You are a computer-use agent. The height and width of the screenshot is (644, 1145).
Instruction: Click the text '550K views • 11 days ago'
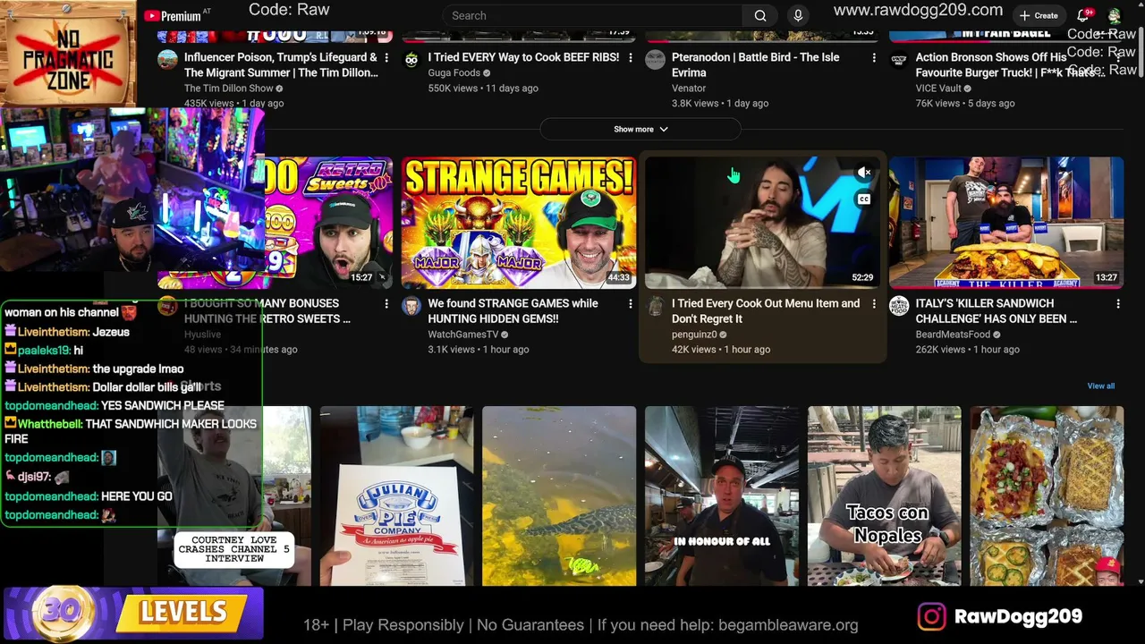[x=483, y=89]
